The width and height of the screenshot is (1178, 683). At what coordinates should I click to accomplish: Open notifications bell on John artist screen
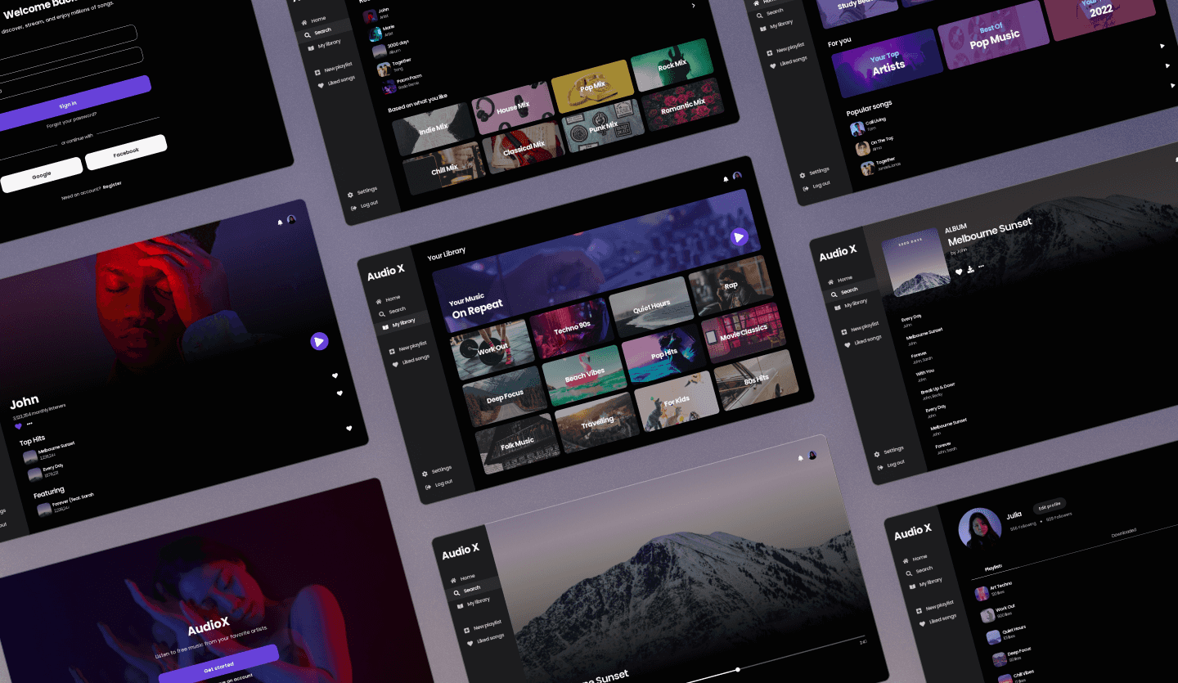click(x=281, y=222)
